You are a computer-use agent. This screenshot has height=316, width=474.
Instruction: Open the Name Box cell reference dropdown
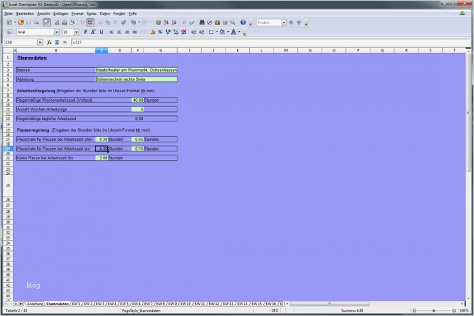point(40,42)
